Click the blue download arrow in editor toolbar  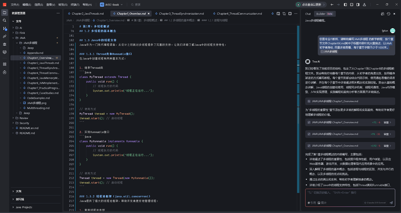[273, 14]
